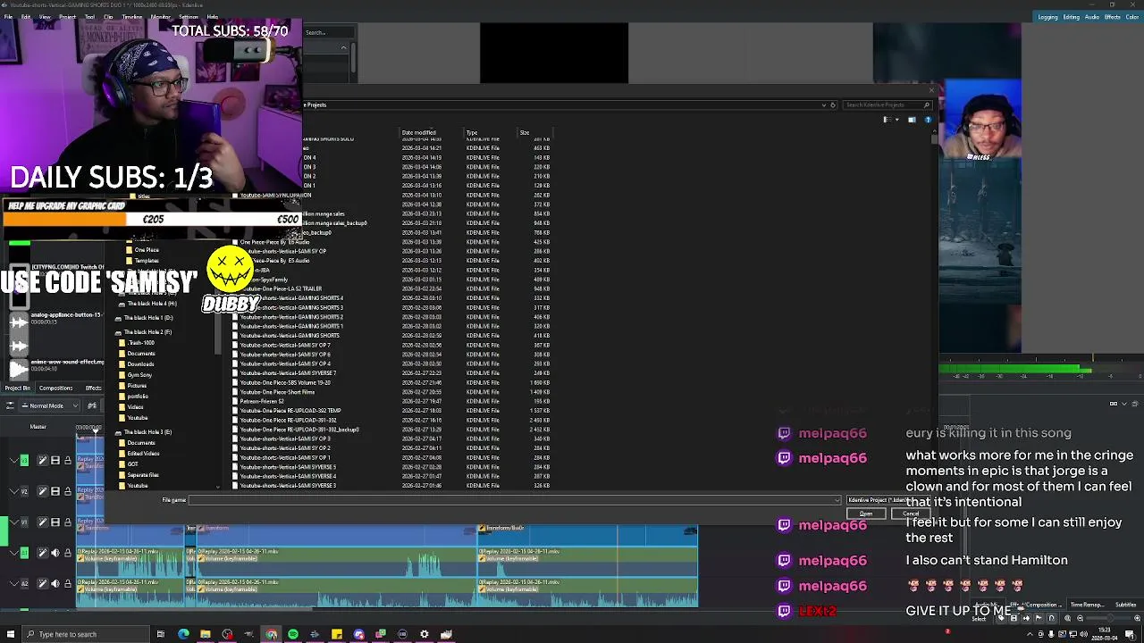Open help icon in file dialog
Screen dimensions: 1144x643
928,120
